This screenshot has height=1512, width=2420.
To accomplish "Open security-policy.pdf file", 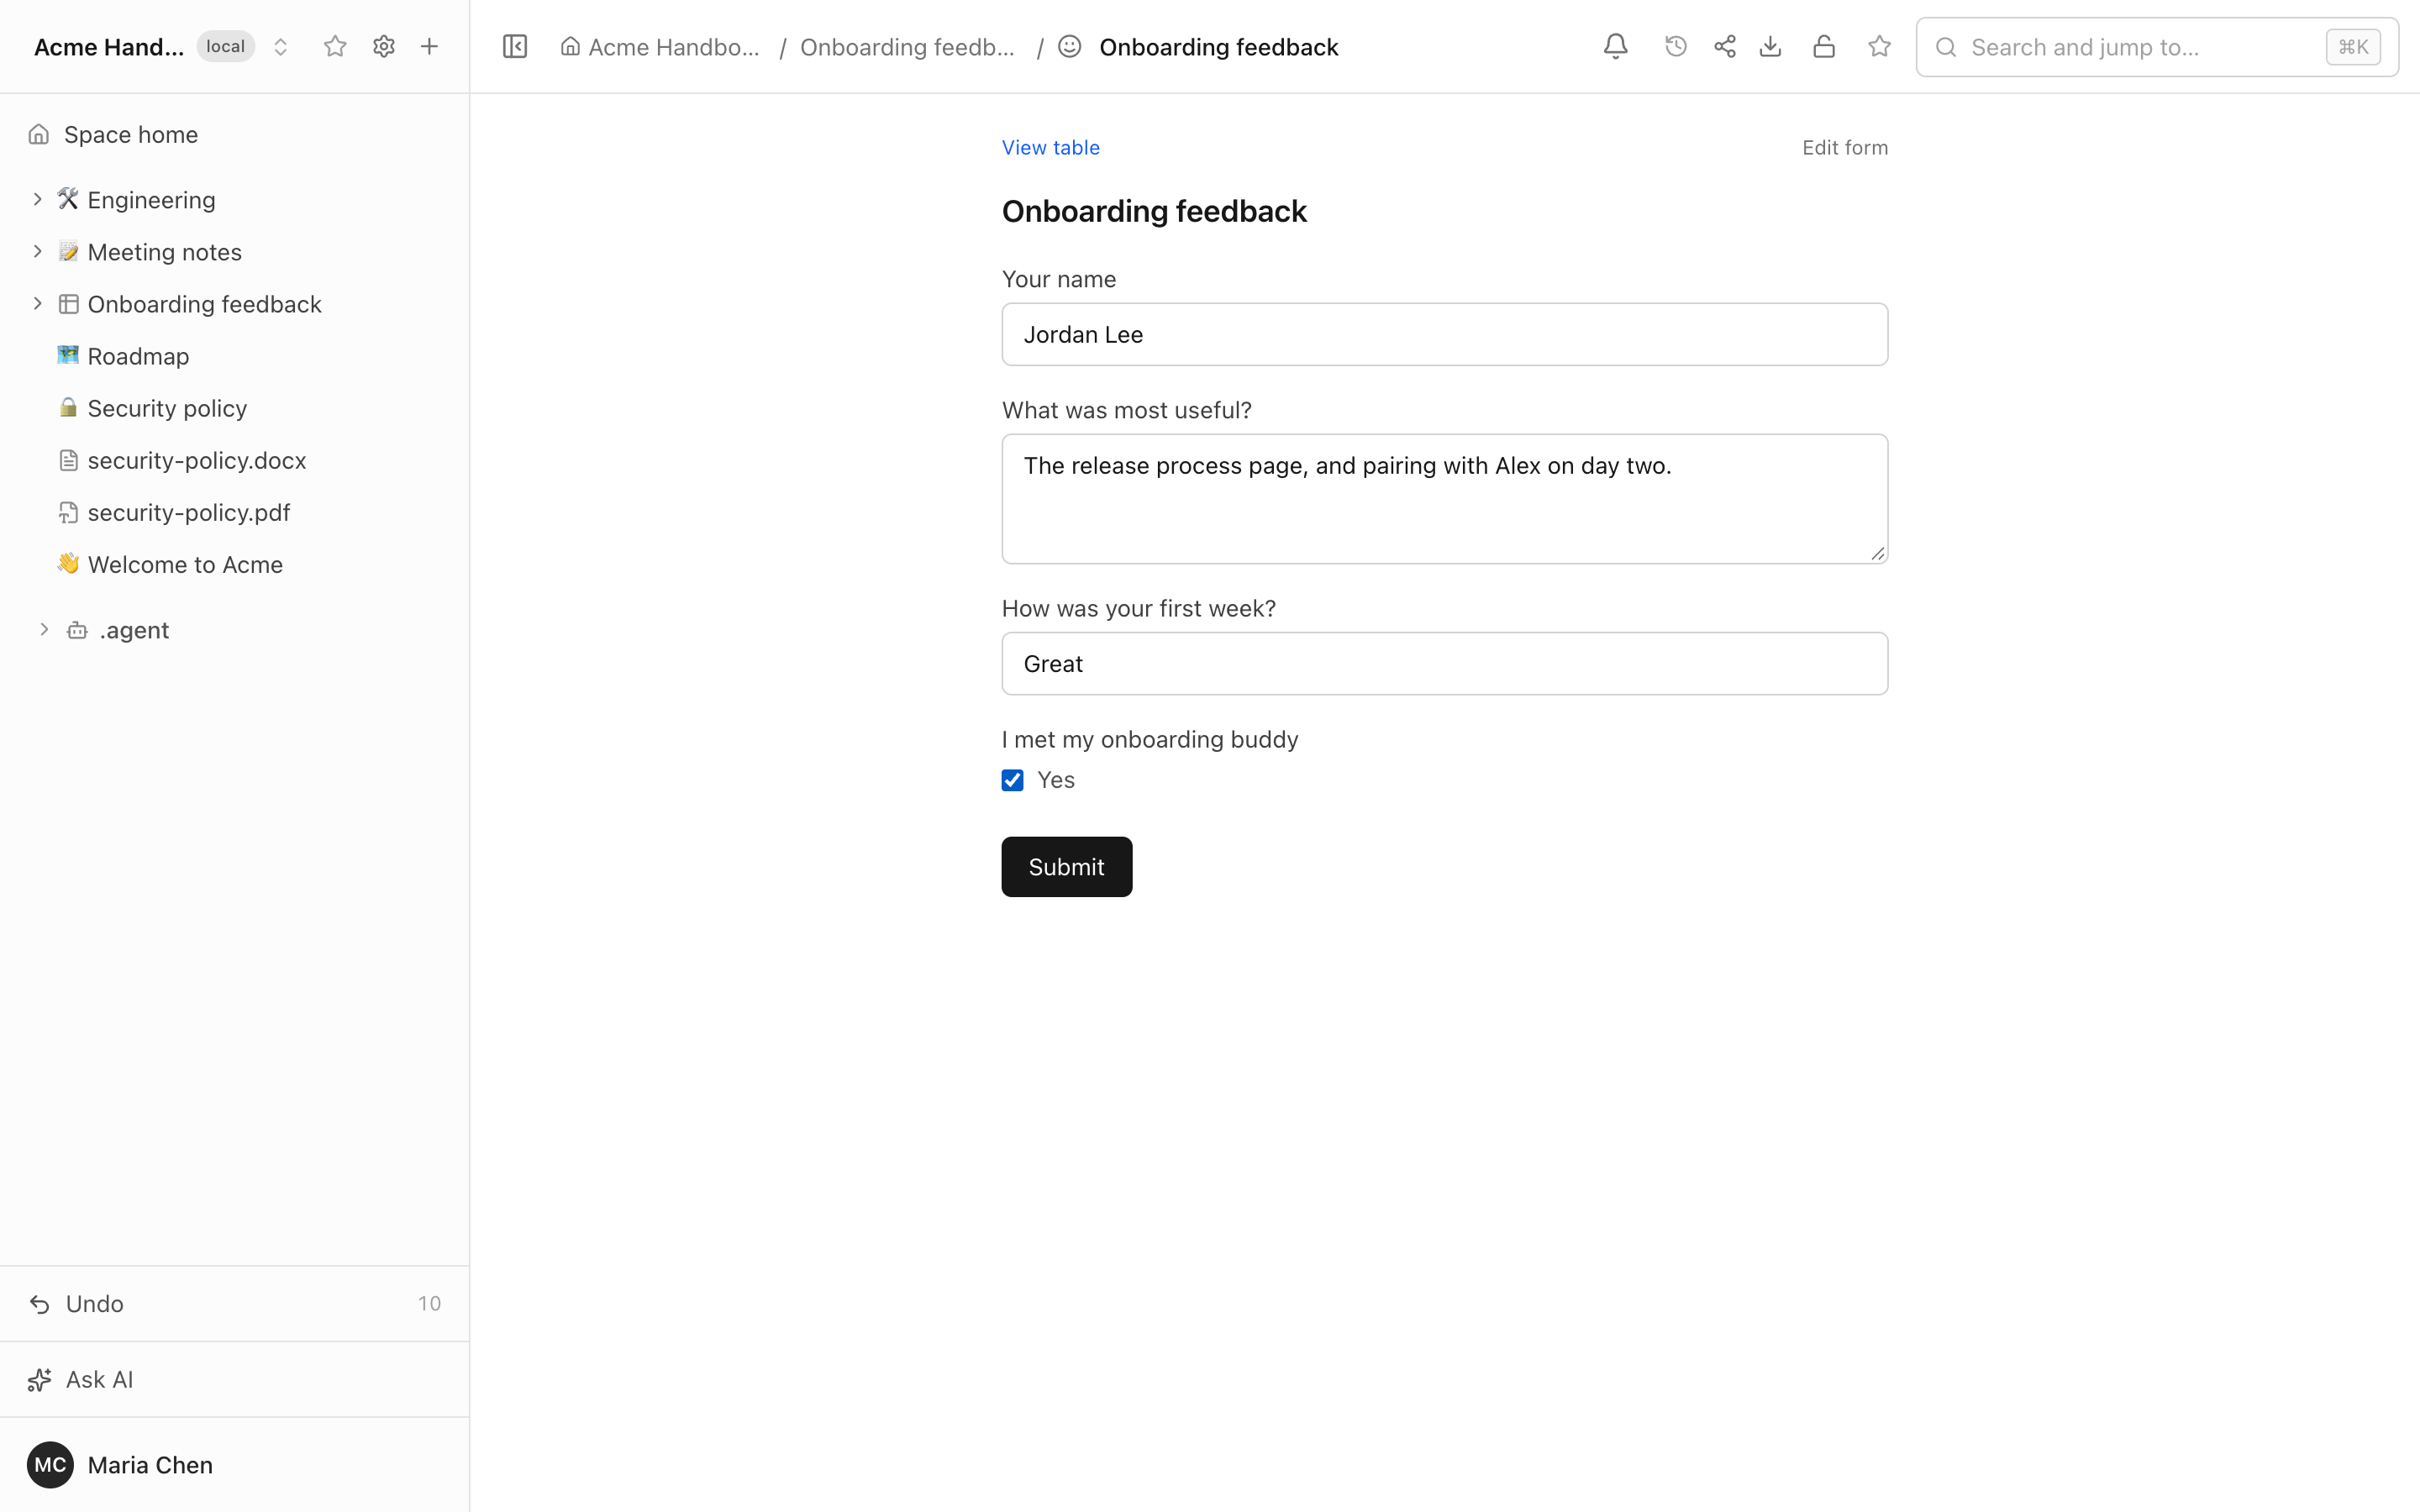I will [x=189, y=512].
